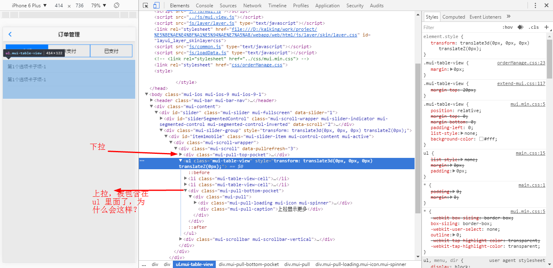Expand the sliderSegmentedControl div node
Image resolution: width=553 pixels, height=268 pixels.
pyautogui.click(x=161, y=118)
